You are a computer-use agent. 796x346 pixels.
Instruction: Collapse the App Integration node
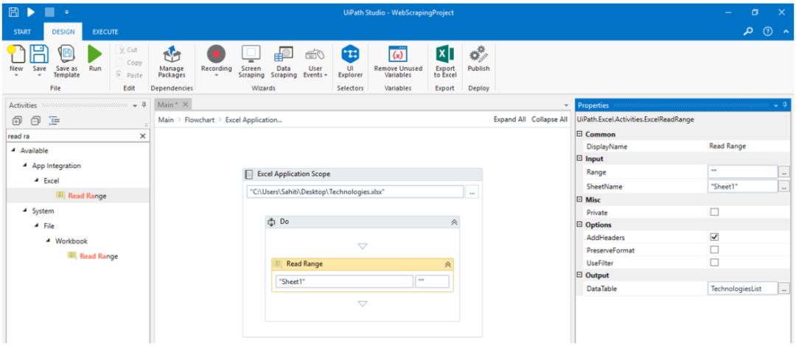pos(24,166)
